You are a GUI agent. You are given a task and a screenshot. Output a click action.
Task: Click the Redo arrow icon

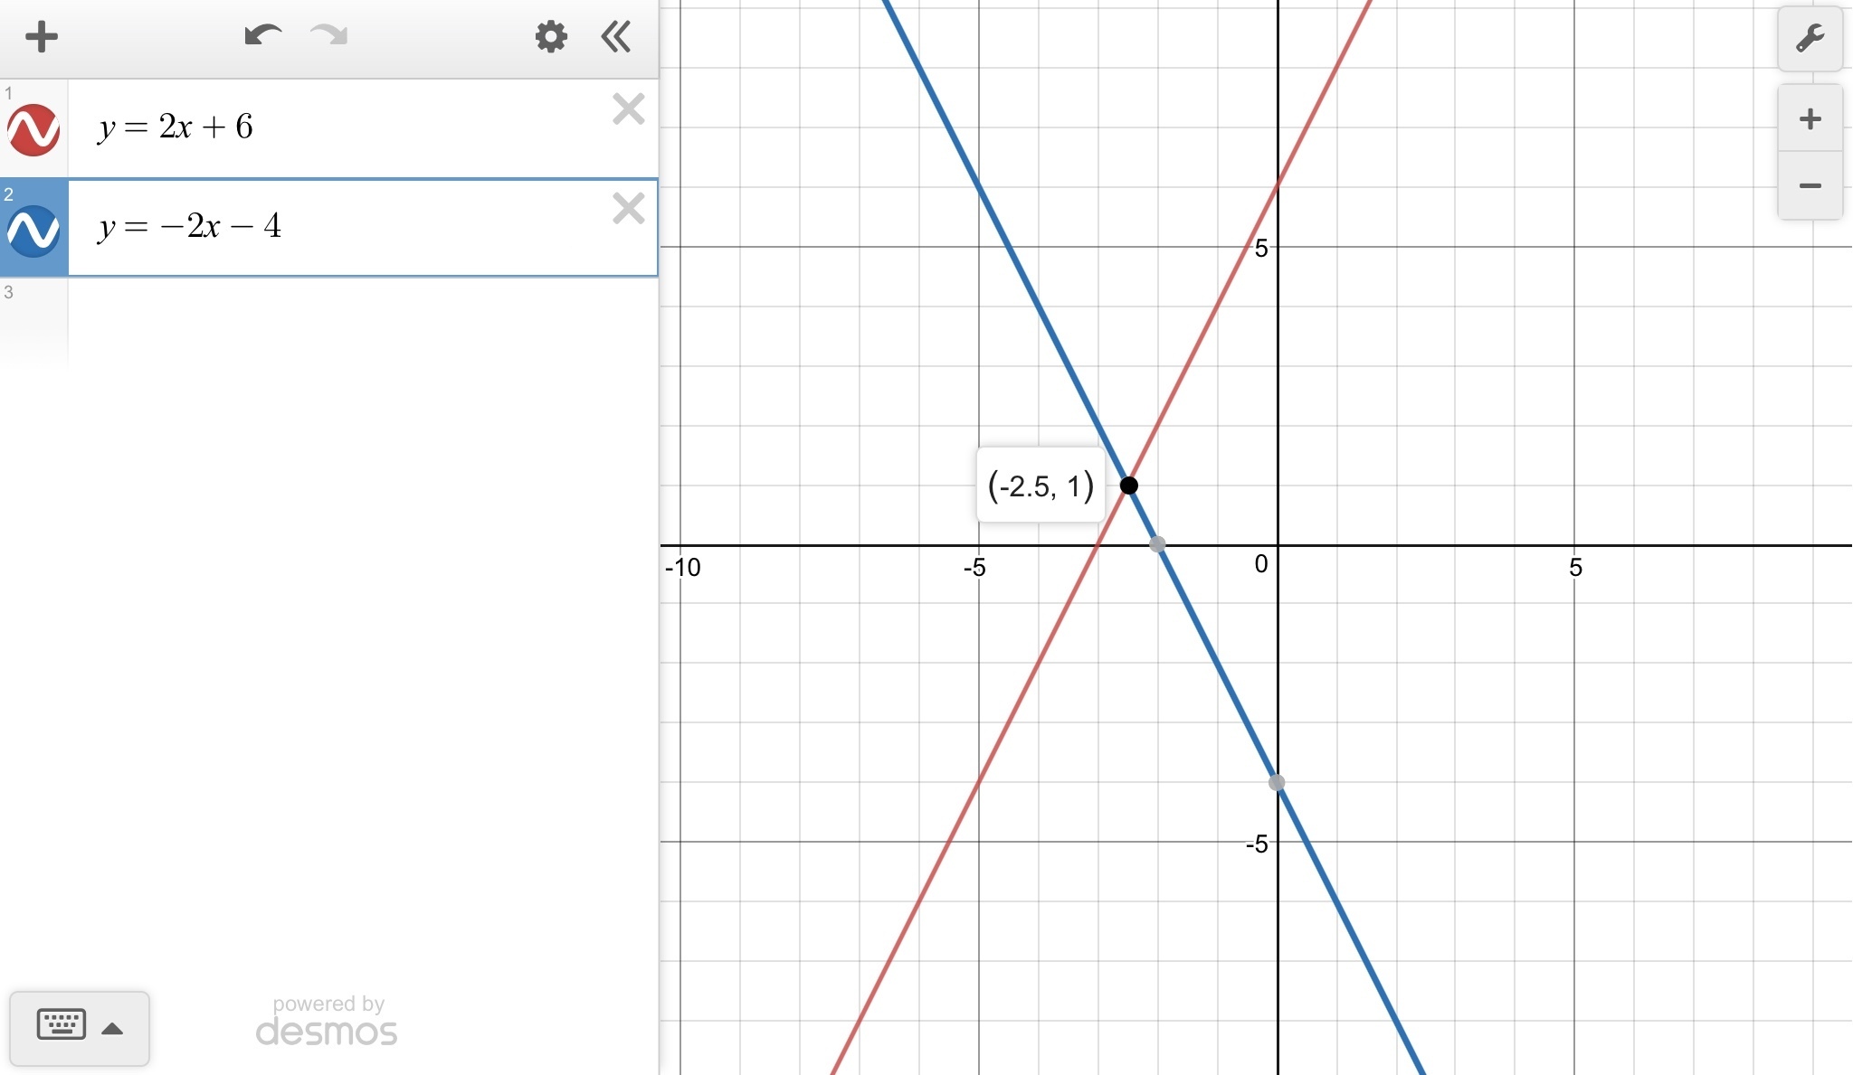click(x=329, y=36)
